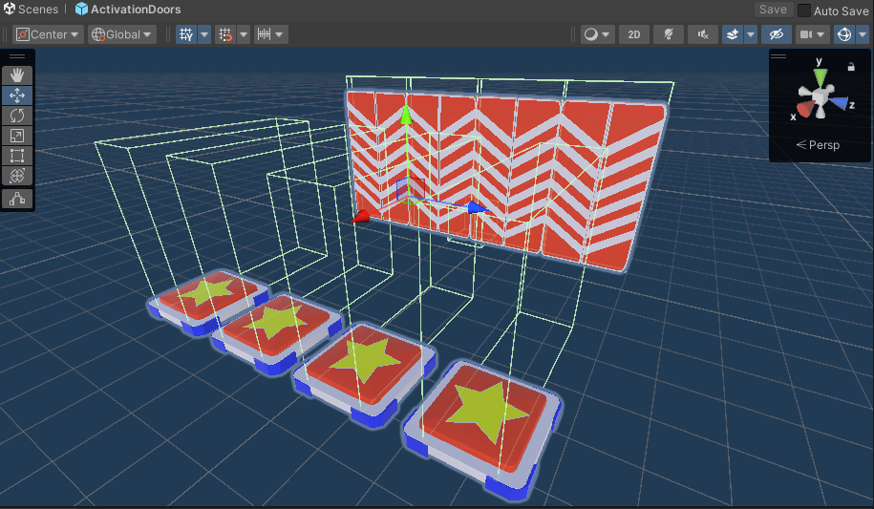Enable the Auto Save checkbox
The height and width of the screenshot is (509, 874).
pyautogui.click(x=803, y=11)
